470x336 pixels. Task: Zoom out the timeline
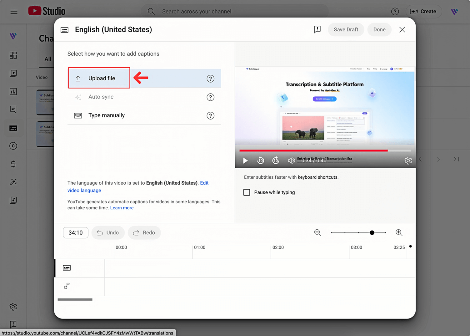click(317, 232)
